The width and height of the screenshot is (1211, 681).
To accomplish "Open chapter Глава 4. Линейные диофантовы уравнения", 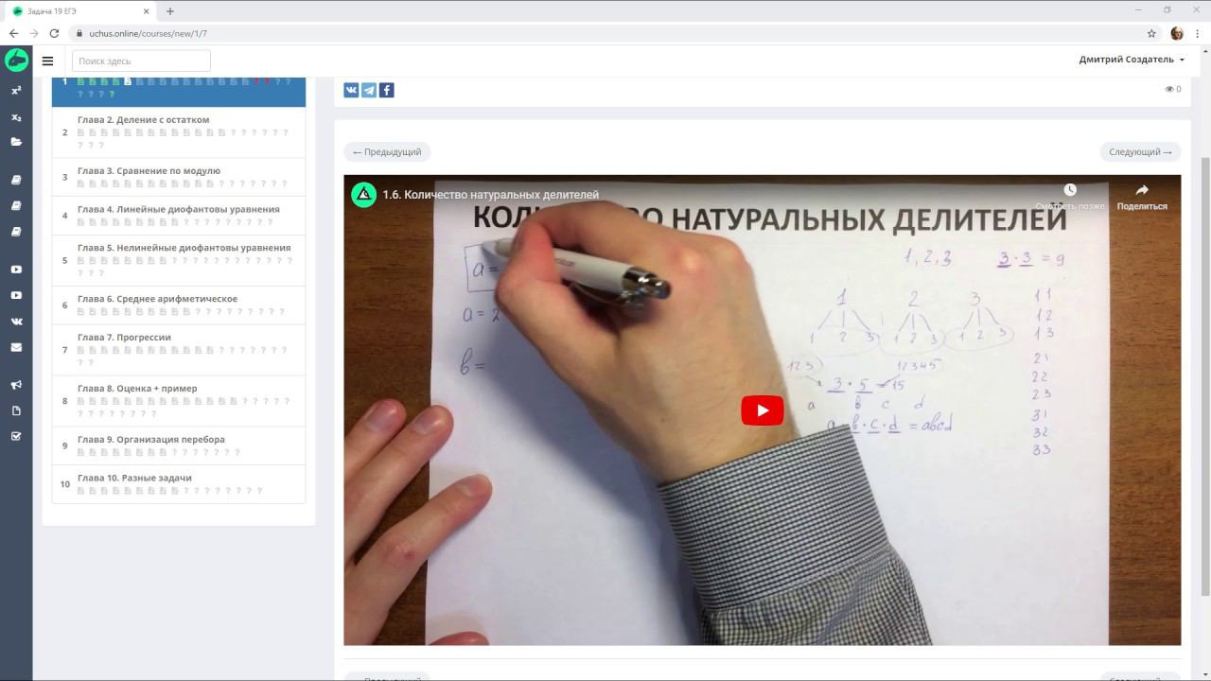I will coord(179,216).
